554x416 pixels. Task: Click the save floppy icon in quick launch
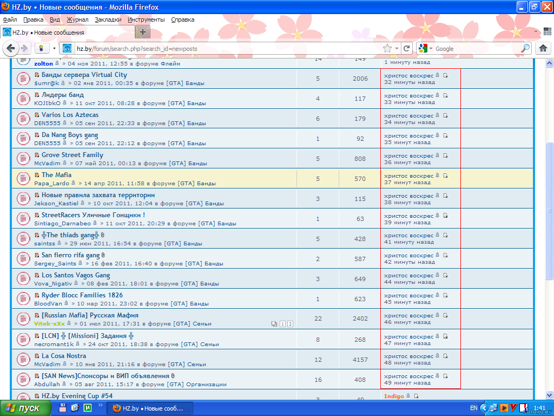point(63,408)
